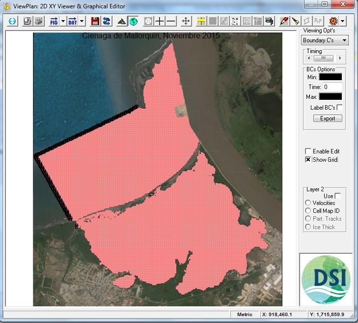Open dropdown arrow beside orange target icon
The width and height of the screenshot is (358, 323).
[x=342, y=21]
